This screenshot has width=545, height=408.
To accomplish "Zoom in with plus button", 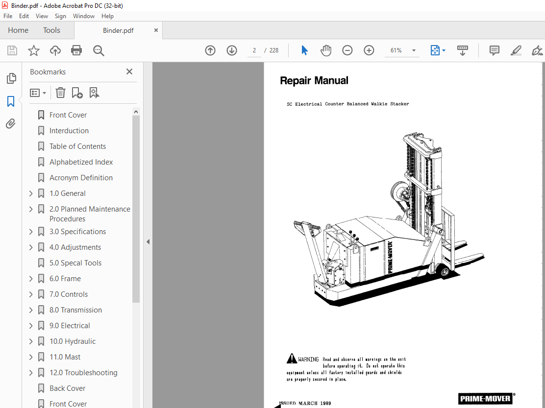I will click(x=369, y=50).
